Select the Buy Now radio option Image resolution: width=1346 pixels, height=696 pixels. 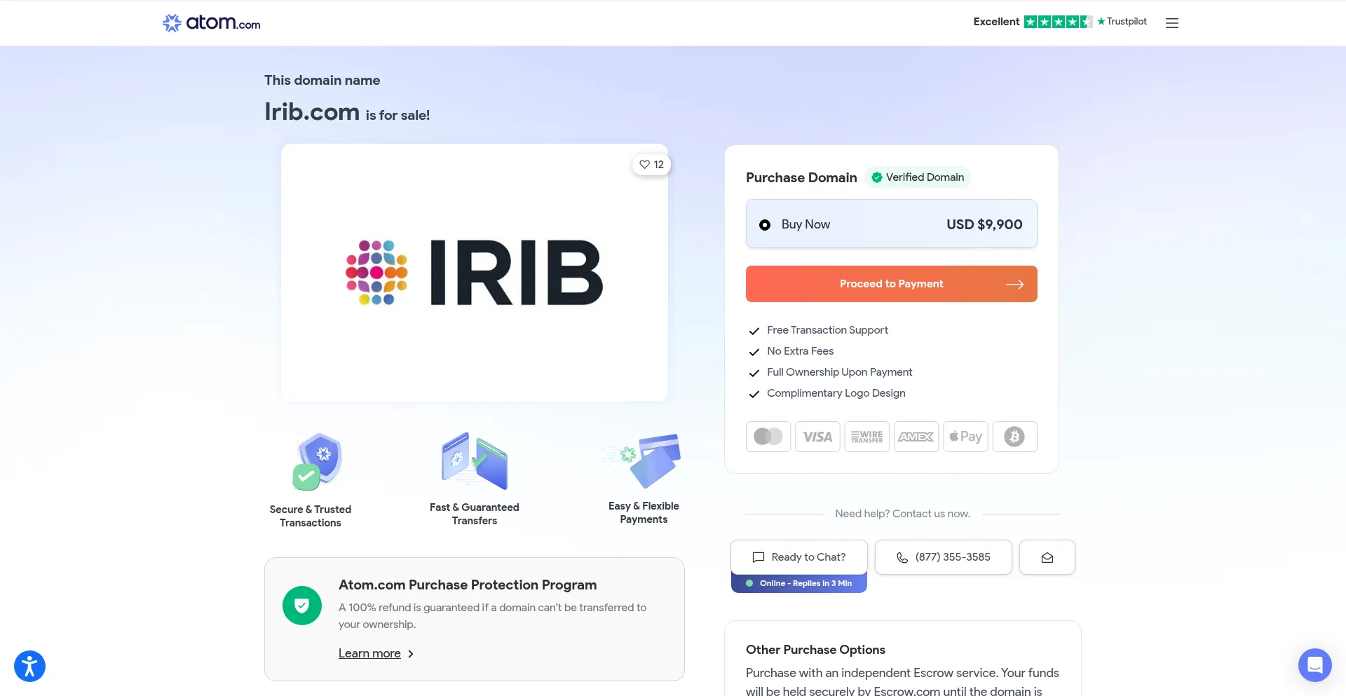[765, 225]
